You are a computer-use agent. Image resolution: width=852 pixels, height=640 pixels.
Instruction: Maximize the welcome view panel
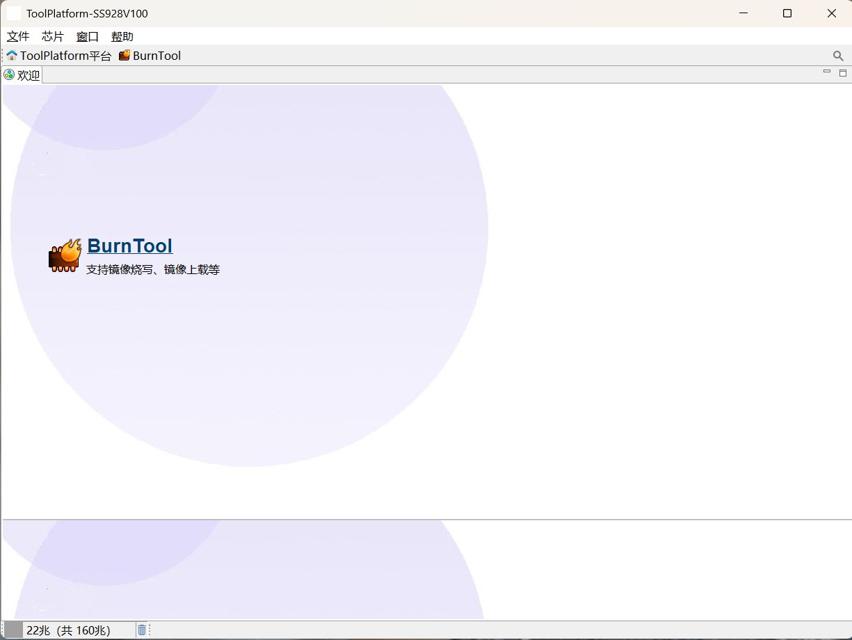[x=843, y=72]
